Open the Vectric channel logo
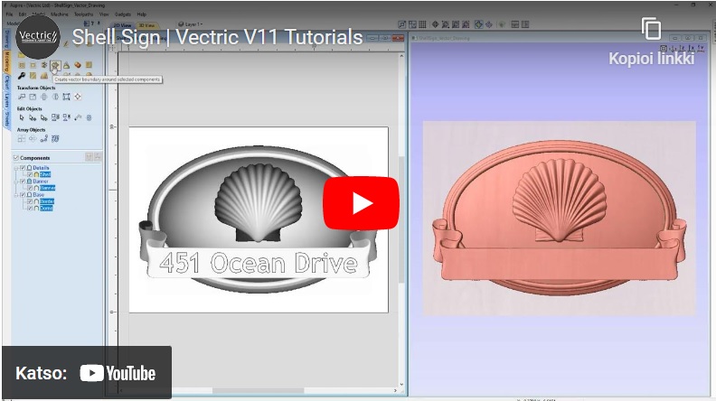The height and width of the screenshot is (401, 716). 38,37
